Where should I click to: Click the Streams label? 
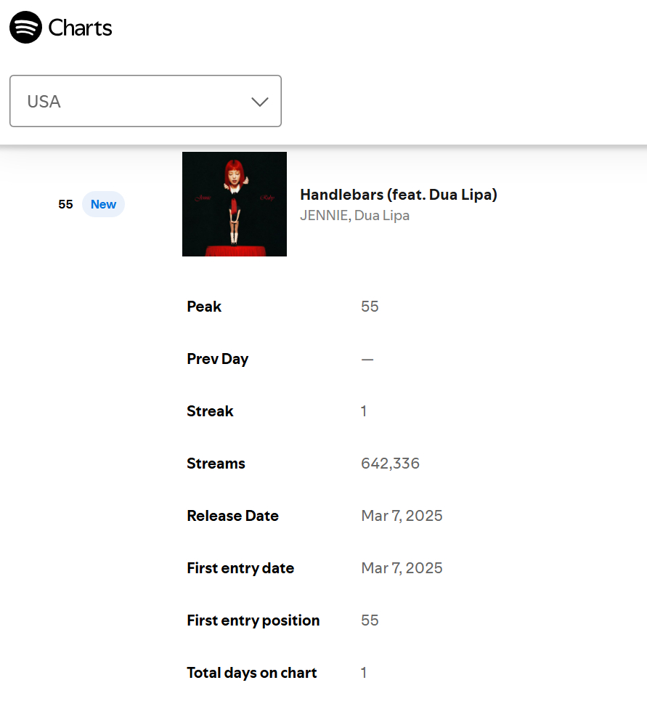(216, 464)
